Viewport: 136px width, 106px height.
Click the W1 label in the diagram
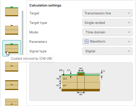81,95
